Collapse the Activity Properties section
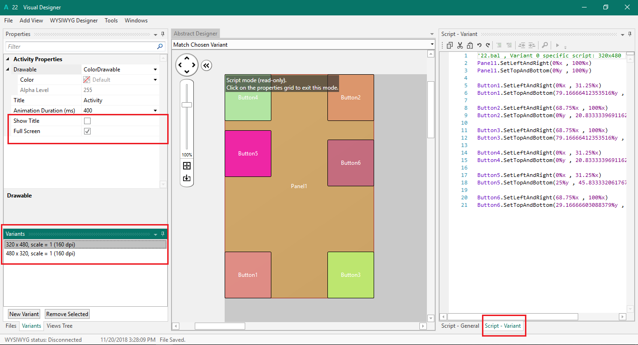 [8, 59]
